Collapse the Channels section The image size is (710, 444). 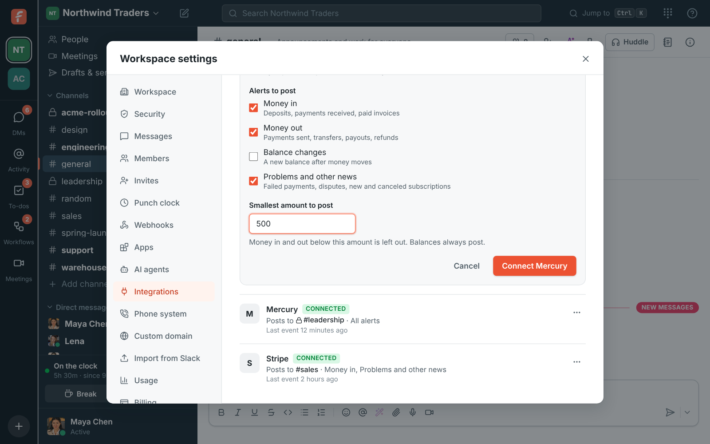[68, 95]
